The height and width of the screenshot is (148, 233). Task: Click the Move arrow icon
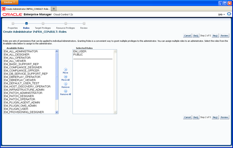click(65, 69)
